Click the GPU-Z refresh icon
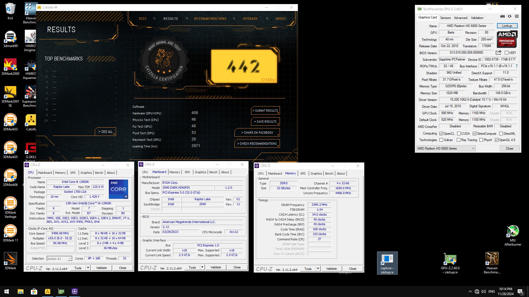Viewport: 529px width, 297px height. tap(509, 16)
